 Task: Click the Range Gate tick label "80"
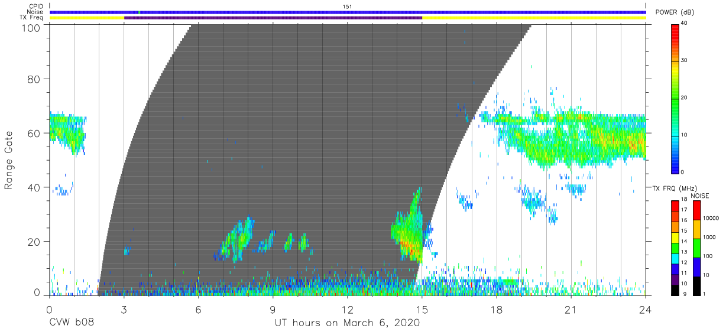[34, 79]
